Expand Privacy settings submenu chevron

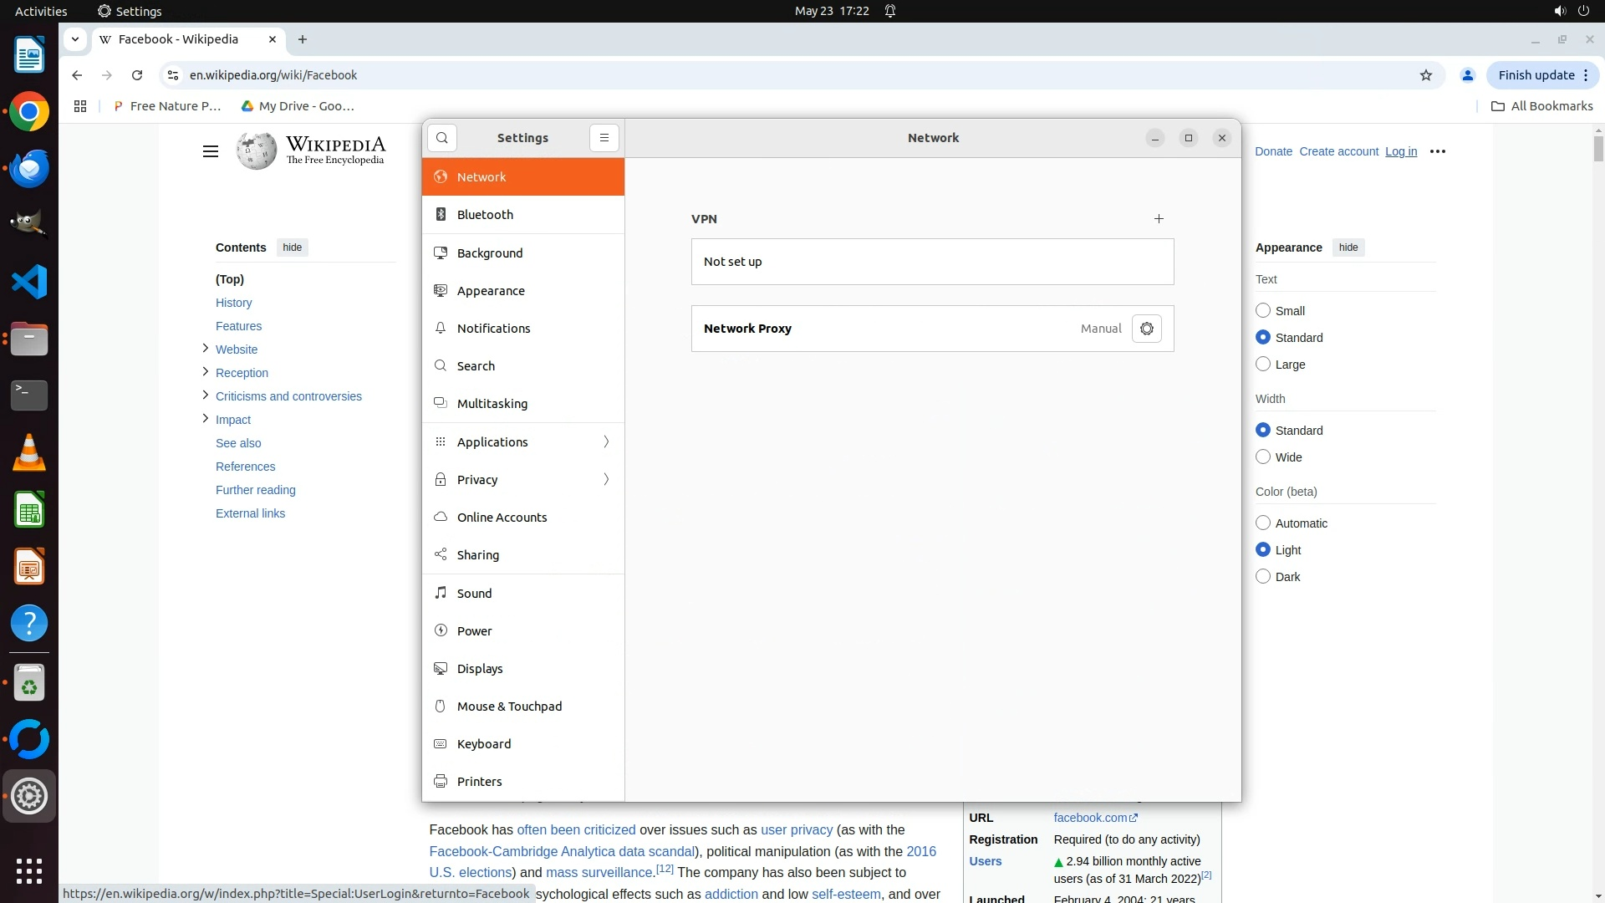pos(606,480)
